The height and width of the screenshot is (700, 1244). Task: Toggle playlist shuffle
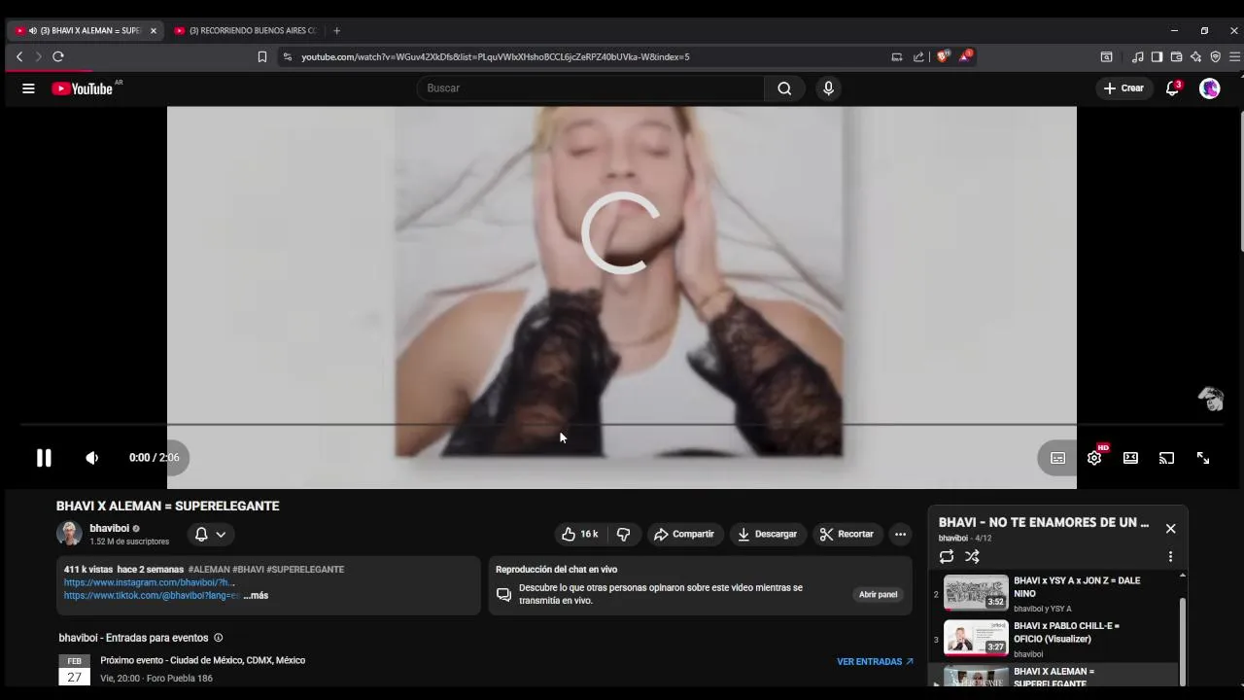[972, 556]
